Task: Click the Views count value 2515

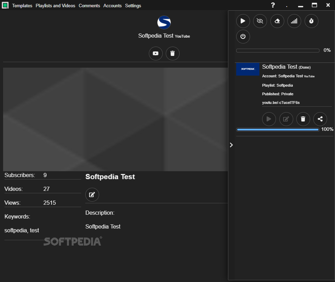Action: (50, 203)
